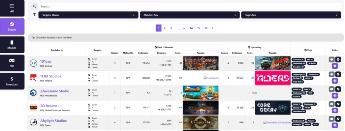This screenshot has width=345, height=131.
Task: Select the Steam sidebar tab
Action: coord(12,26)
